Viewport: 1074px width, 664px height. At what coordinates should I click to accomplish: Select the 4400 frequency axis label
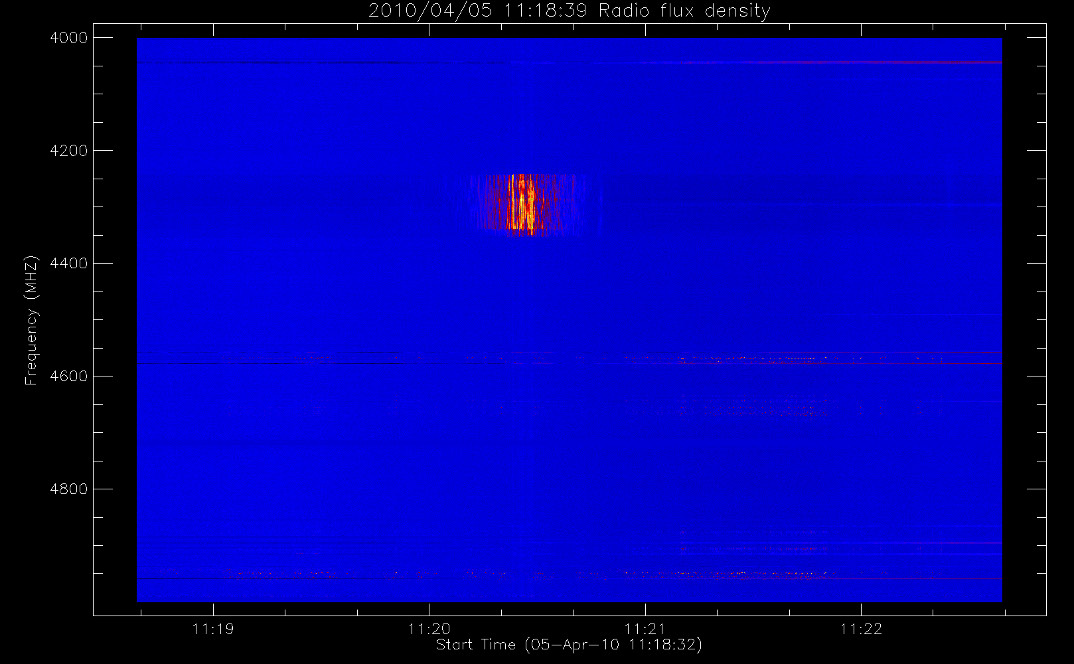coord(69,264)
